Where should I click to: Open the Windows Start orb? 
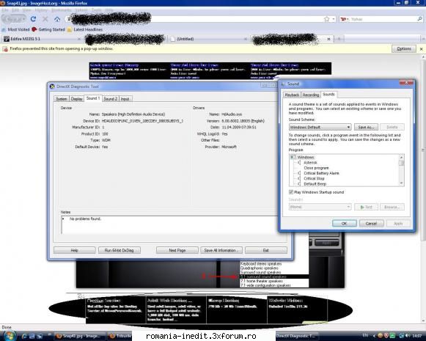click(10, 336)
